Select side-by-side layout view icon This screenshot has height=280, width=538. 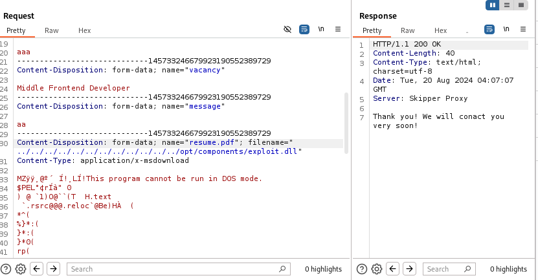493,5
